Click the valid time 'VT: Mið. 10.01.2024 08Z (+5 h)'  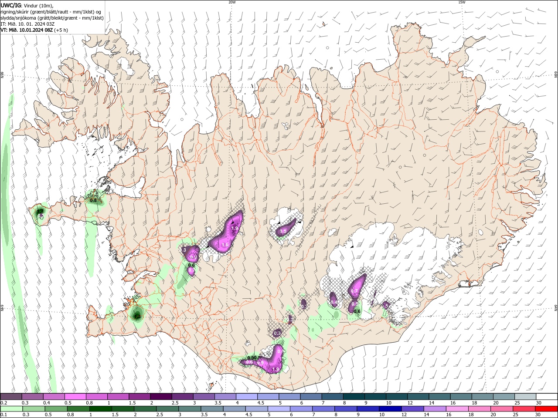(x=34, y=30)
